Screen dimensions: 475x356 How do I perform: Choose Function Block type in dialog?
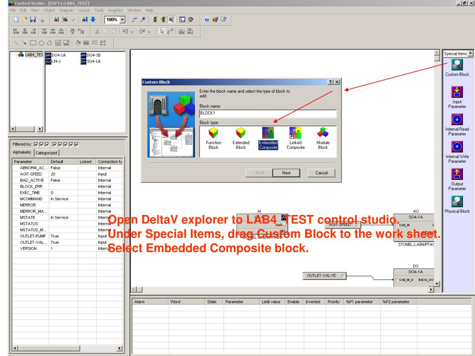(213, 138)
